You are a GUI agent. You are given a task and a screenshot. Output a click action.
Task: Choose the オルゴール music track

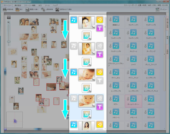(133, 46)
